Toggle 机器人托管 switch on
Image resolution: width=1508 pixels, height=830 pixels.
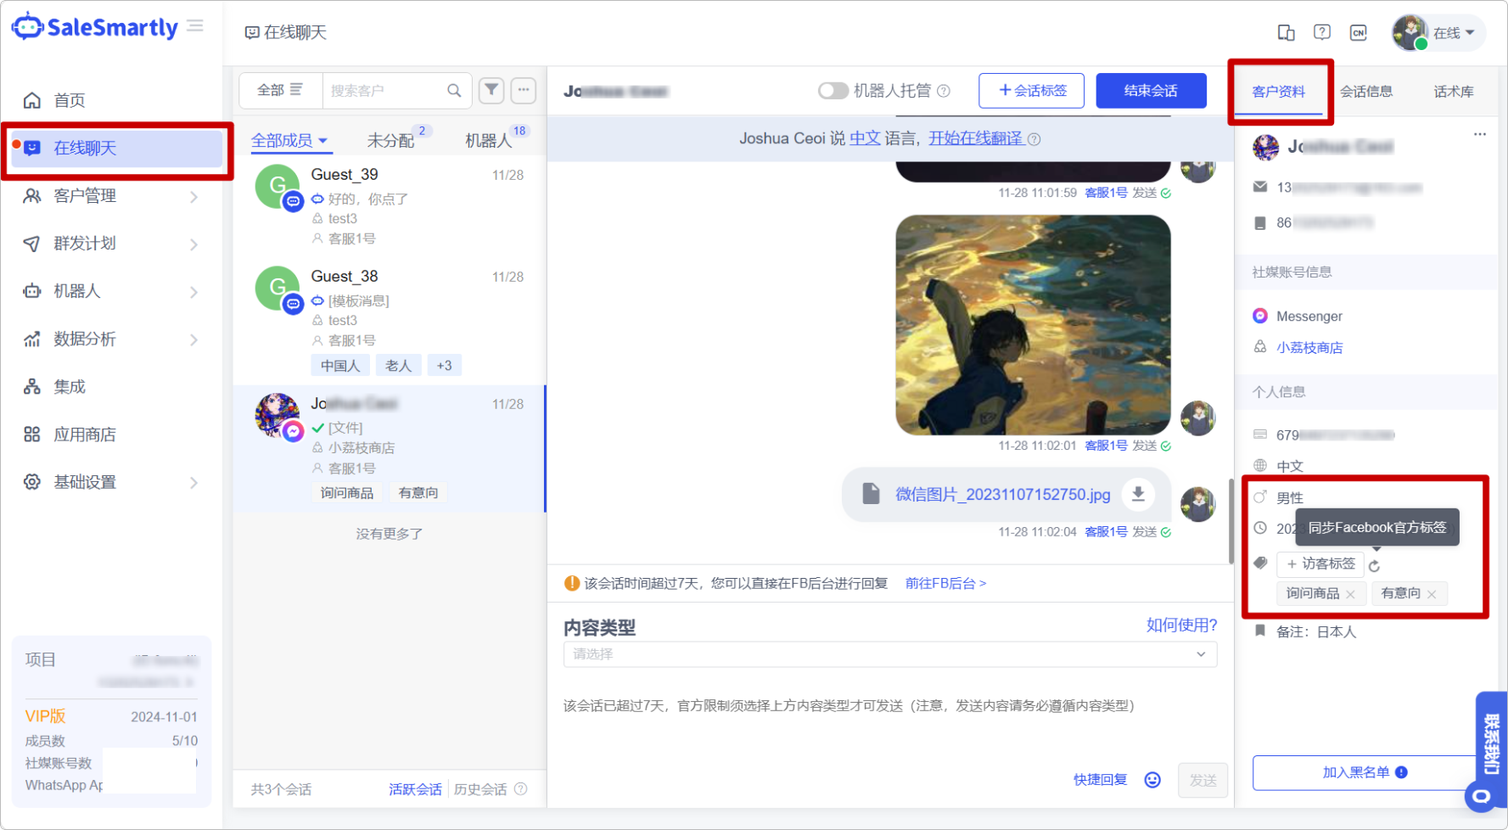point(832,91)
